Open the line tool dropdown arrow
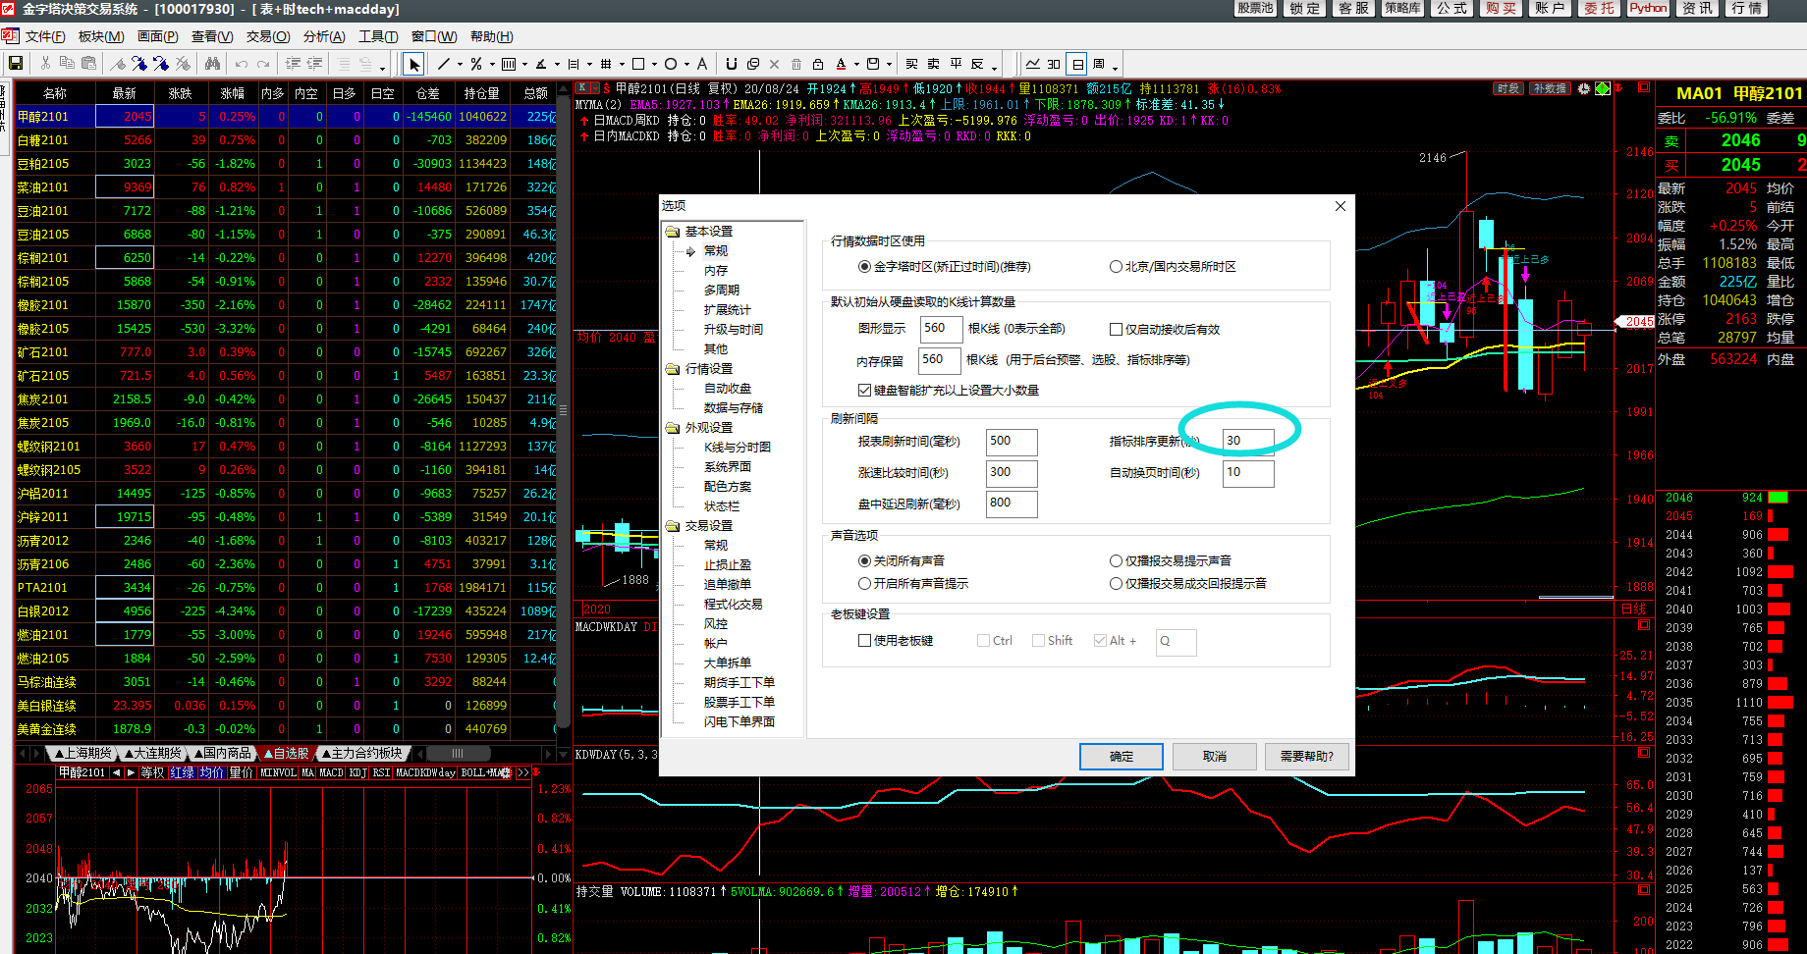Image resolution: width=1807 pixels, height=954 pixels. click(459, 65)
